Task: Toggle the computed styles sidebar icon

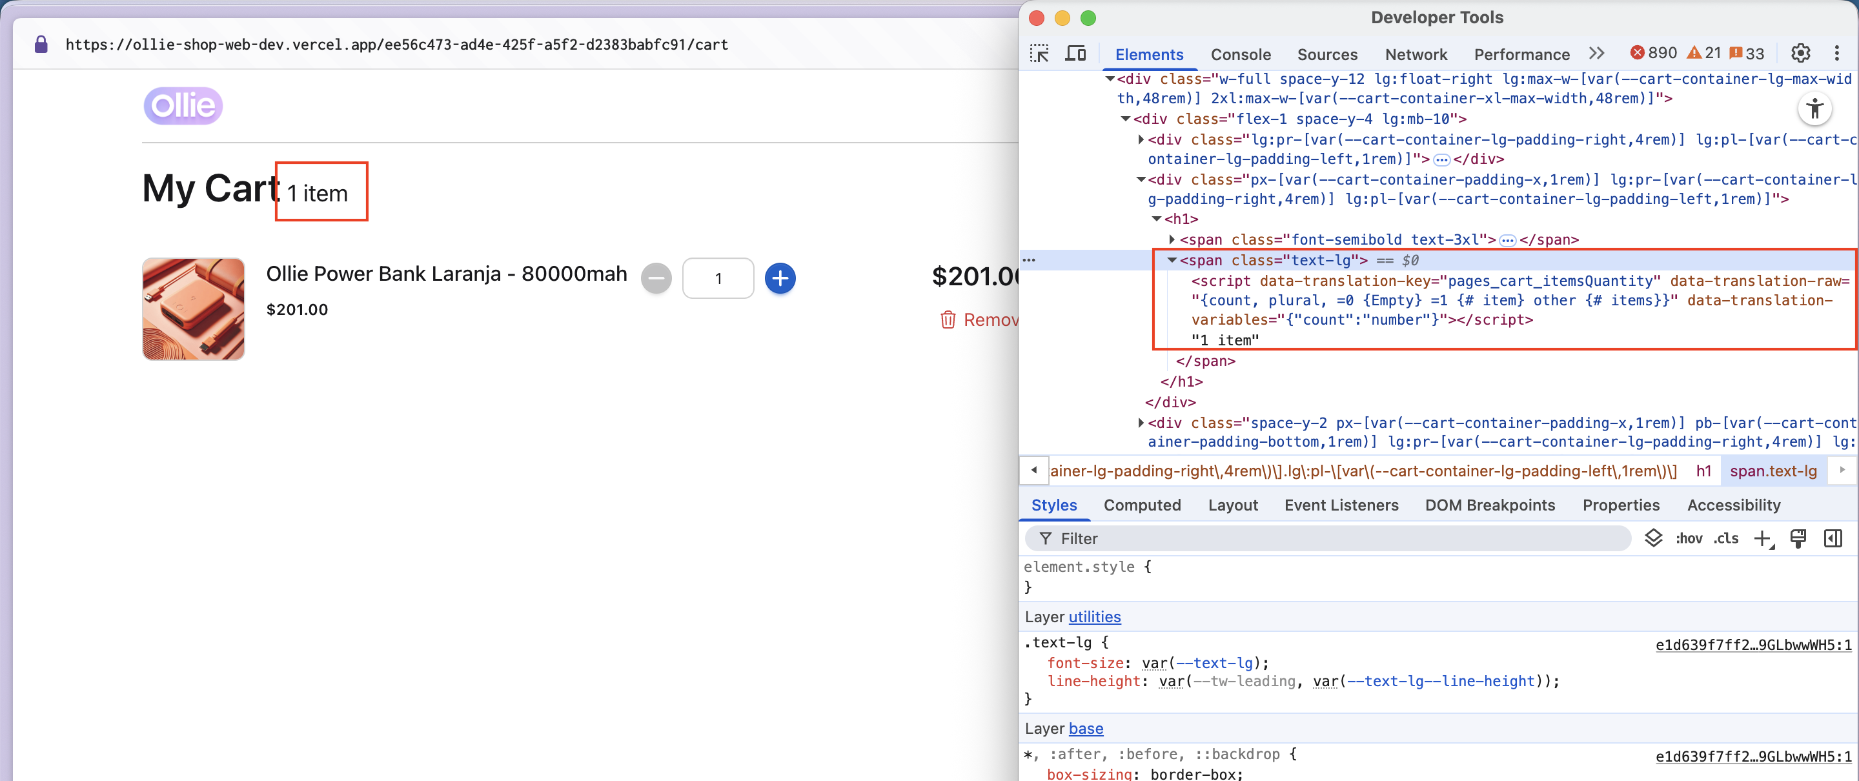Action: pyautogui.click(x=1833, y=538)
